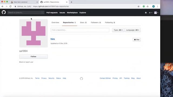Reload the page with refresh icon
The width and height of the screenshot is (173, 97).
click(10, 6)
